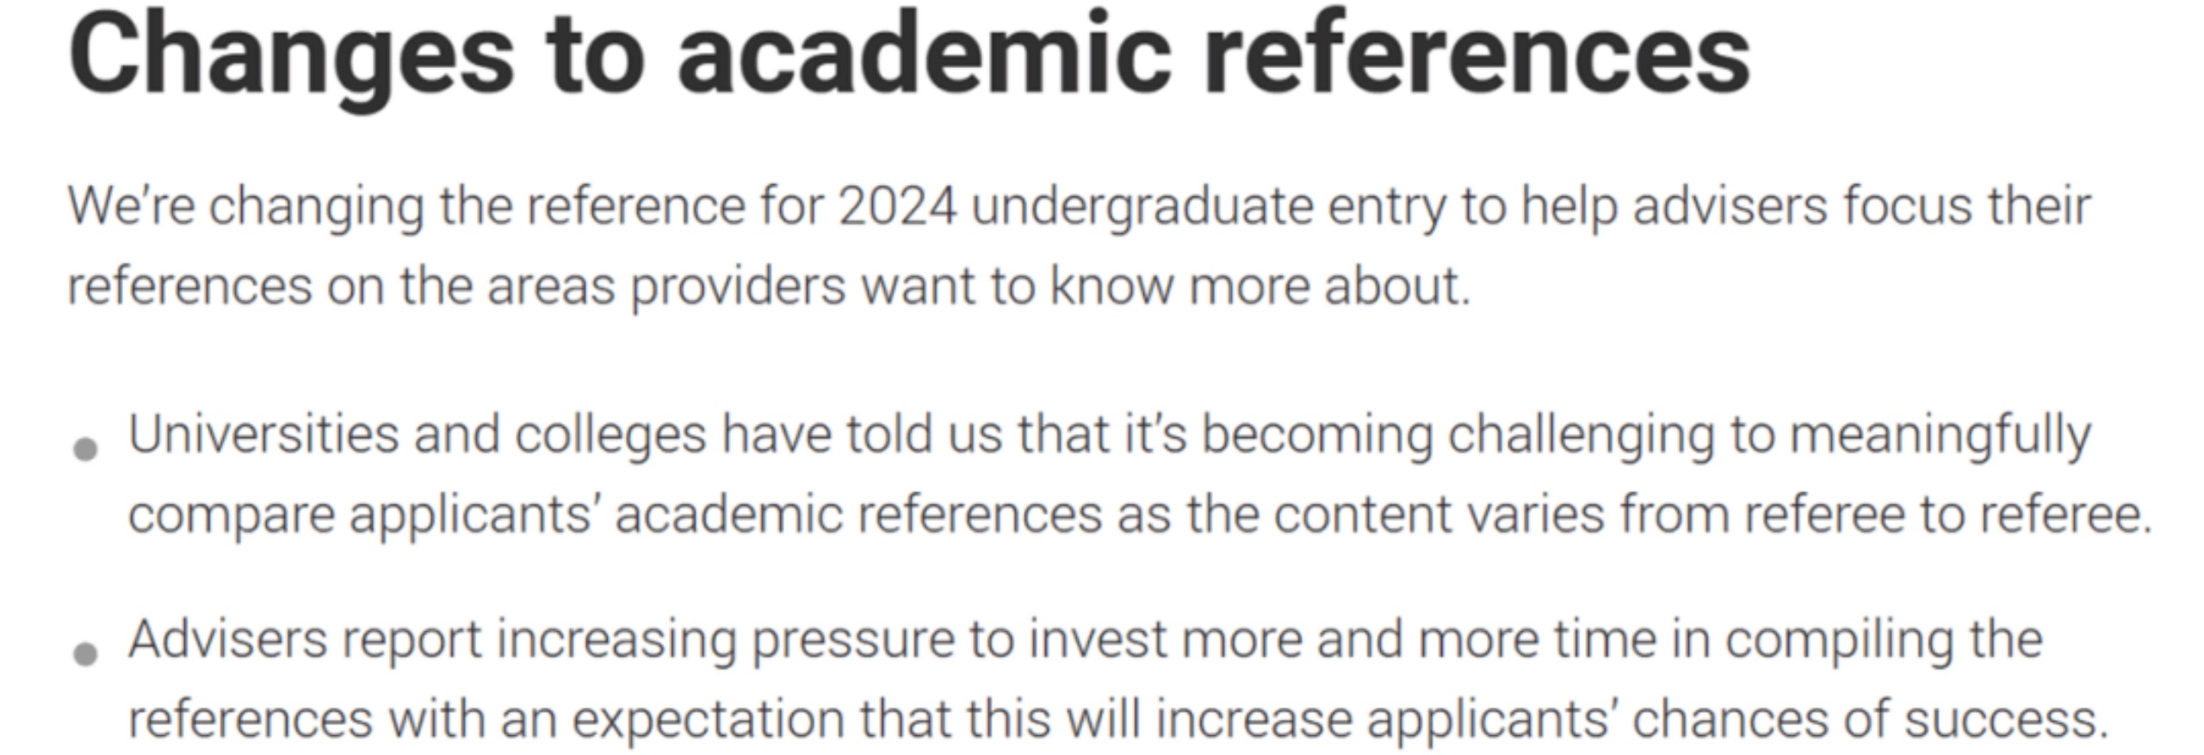Click the word 'Universities' in first bullet
The width and height of the screenshot is (2204, 755).
263,434
